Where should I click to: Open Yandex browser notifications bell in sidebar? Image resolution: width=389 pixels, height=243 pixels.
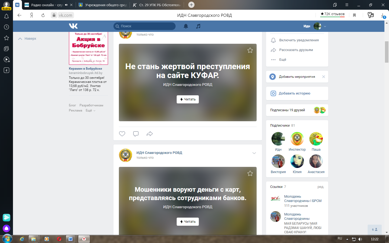(6, 16)
